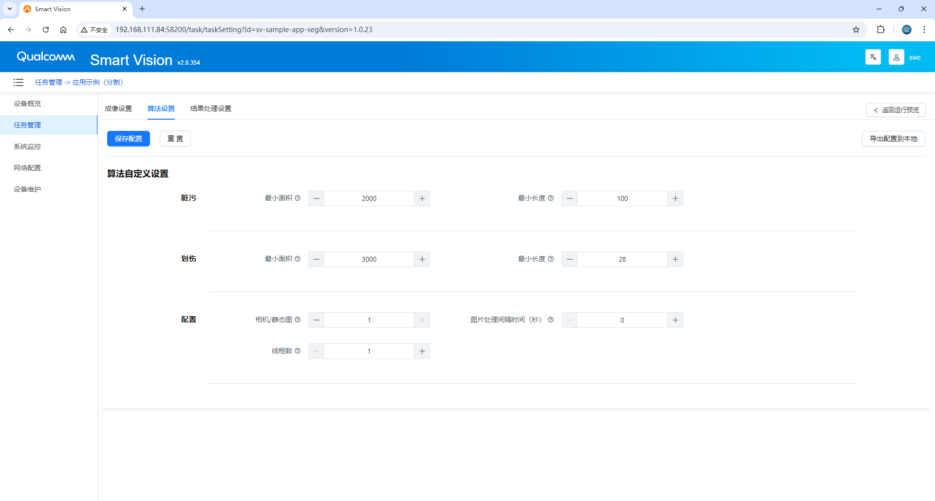Show help tooltip for 划伤 最小面积
This screenshot has width=935, height=501.
298,259
